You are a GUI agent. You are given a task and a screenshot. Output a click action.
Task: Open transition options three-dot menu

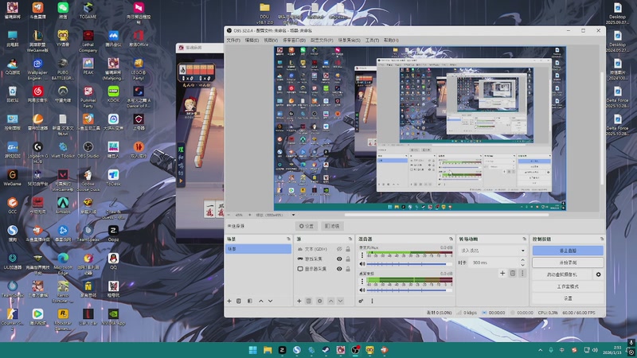pyautogui.click(x=523, y=273)
